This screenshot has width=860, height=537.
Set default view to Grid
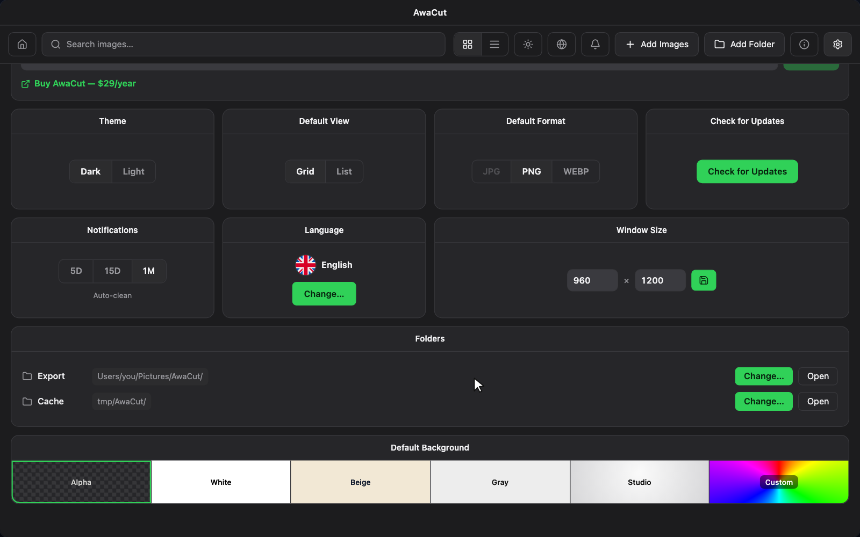point(305,172)
